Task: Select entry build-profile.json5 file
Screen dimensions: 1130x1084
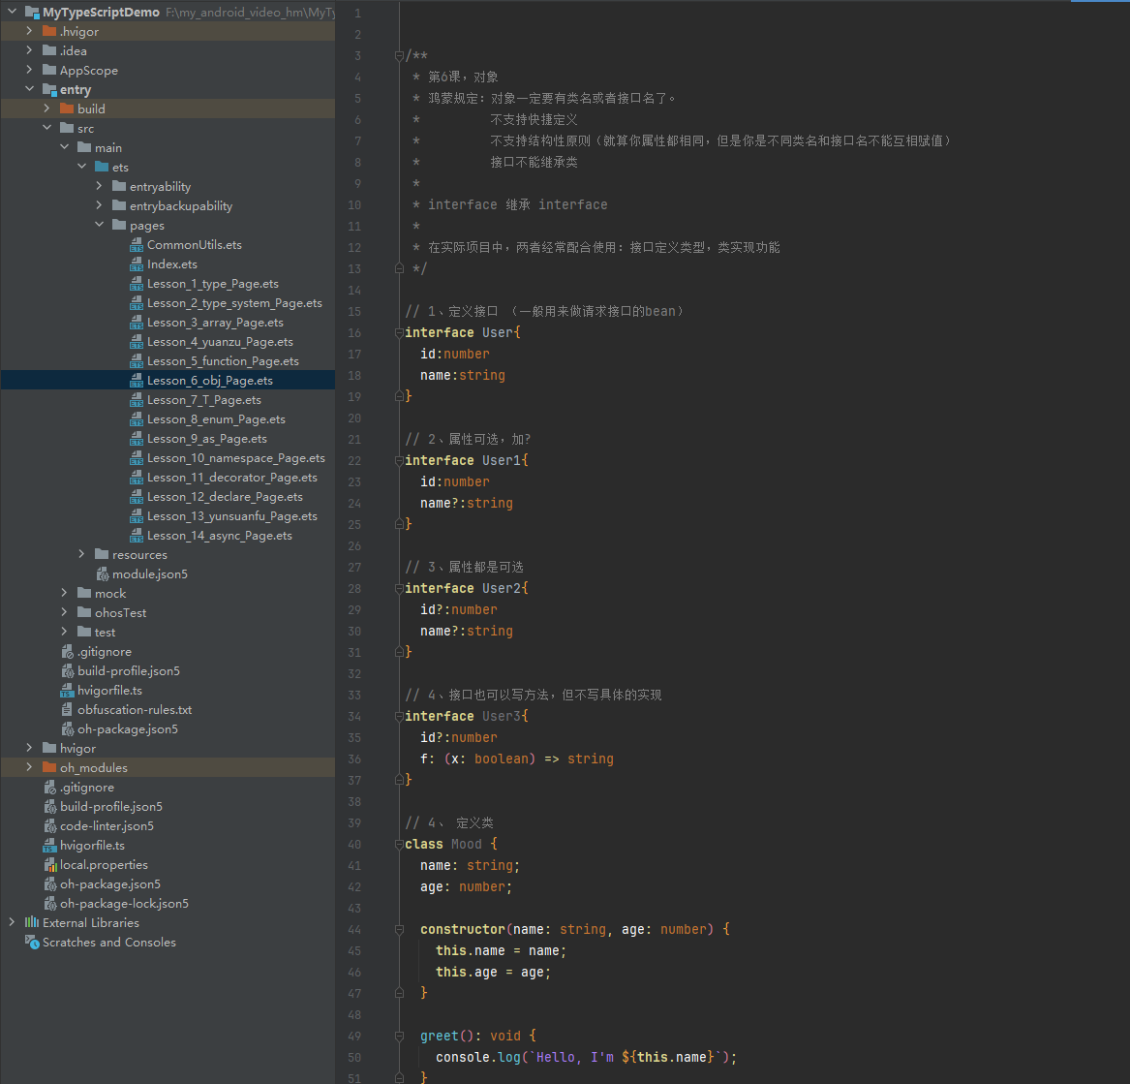Action: coord(128,671)
